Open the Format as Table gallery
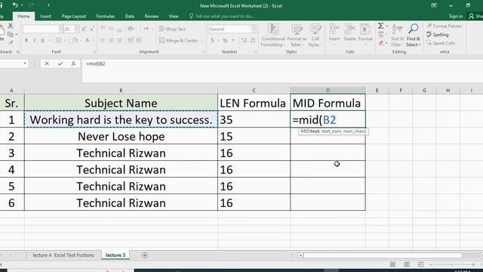Image resolution: width=483 pixels, height=272 pixels. [297, 36]
